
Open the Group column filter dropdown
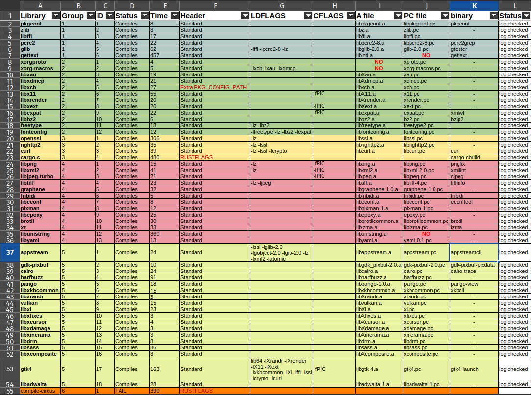(91, 16)
